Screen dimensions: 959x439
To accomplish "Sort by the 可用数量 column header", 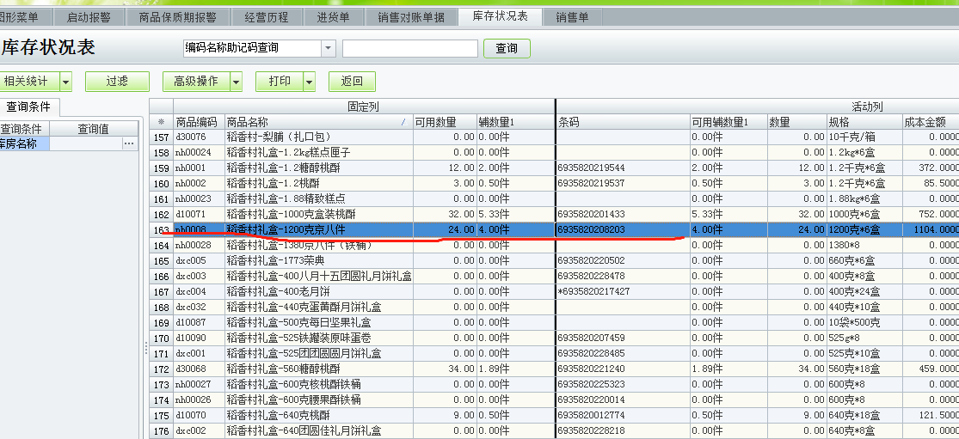I will 445,122.
